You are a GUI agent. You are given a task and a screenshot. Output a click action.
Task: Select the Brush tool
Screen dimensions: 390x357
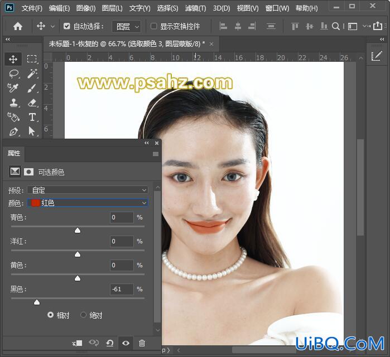tap(32, 88)
